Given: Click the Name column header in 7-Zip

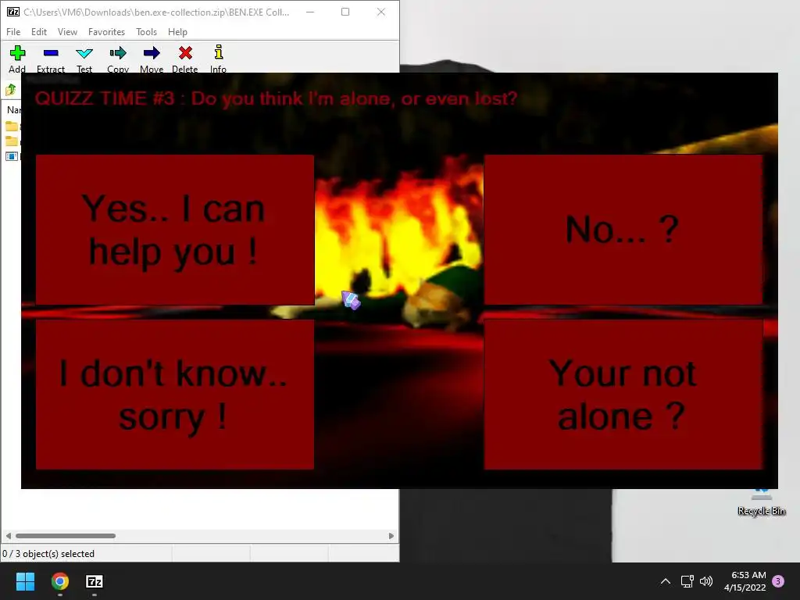Looking at the screenshot, I should pos(13,109).
